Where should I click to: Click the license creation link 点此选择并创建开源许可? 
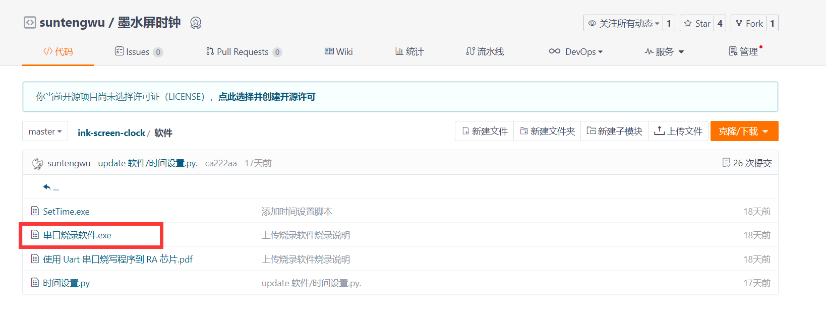[x=267, y=97]
